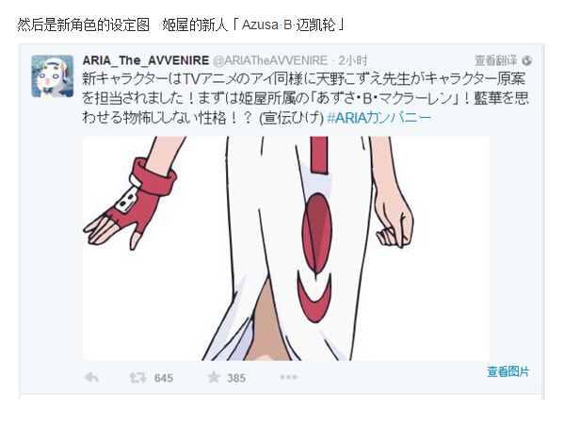Click the Japanese tweet text starting 新キャラクター
This screenshot has height=428, width=564.
(x=305, y=98)
